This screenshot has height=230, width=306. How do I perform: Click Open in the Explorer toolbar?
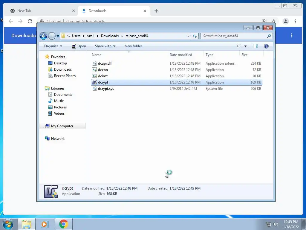(x=79, y=46)
